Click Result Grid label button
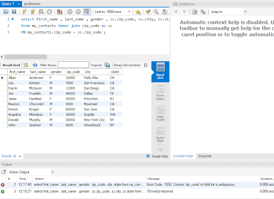 [x=11, y=65]
